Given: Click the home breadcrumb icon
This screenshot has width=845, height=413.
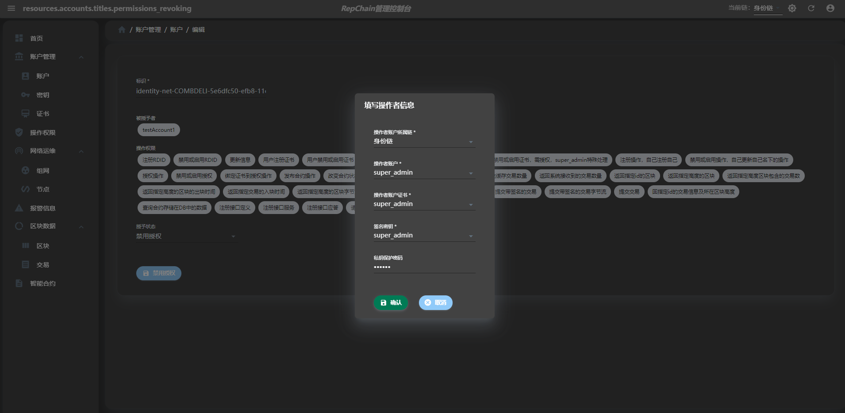Looking at the screenshot, I should [122, 30].
